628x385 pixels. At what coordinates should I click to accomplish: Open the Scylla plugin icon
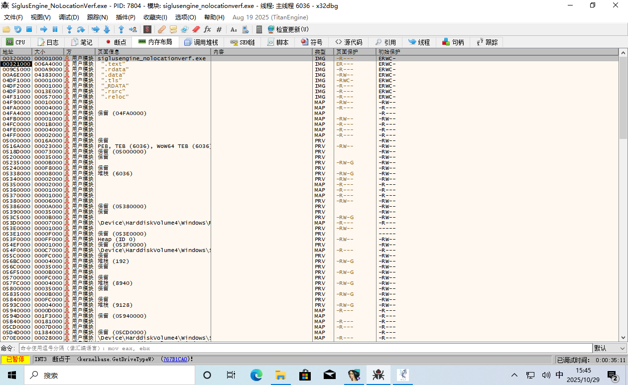click(x=147, y=29)
